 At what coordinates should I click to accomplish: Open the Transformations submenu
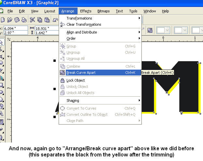[100, 18]
